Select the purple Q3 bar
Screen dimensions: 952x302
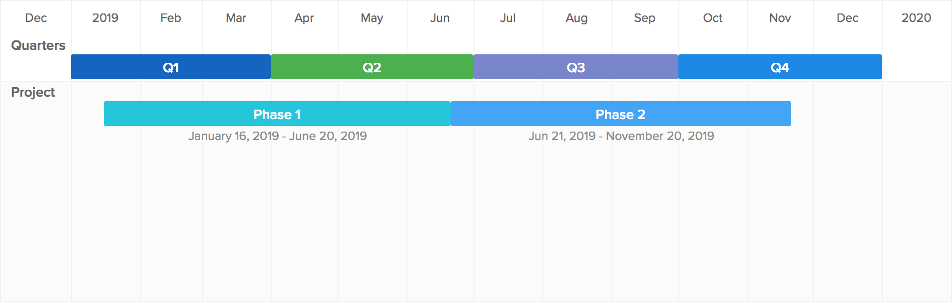tap(576, 67)
